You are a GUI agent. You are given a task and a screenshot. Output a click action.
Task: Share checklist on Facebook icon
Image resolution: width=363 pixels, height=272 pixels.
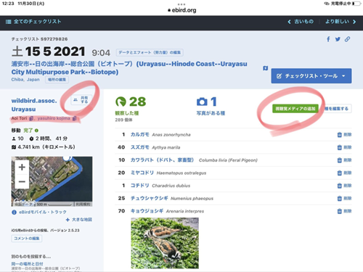pyautogui.click(x=328, y=39)
